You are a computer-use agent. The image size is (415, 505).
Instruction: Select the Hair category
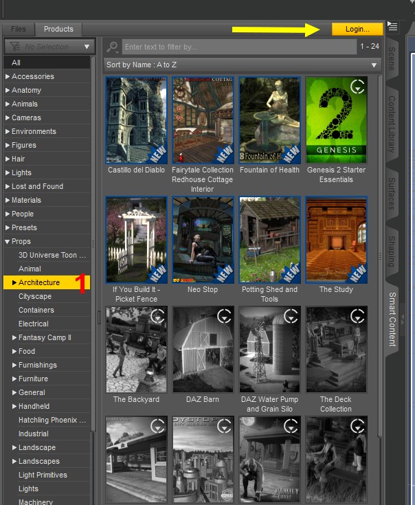[47, 159]
